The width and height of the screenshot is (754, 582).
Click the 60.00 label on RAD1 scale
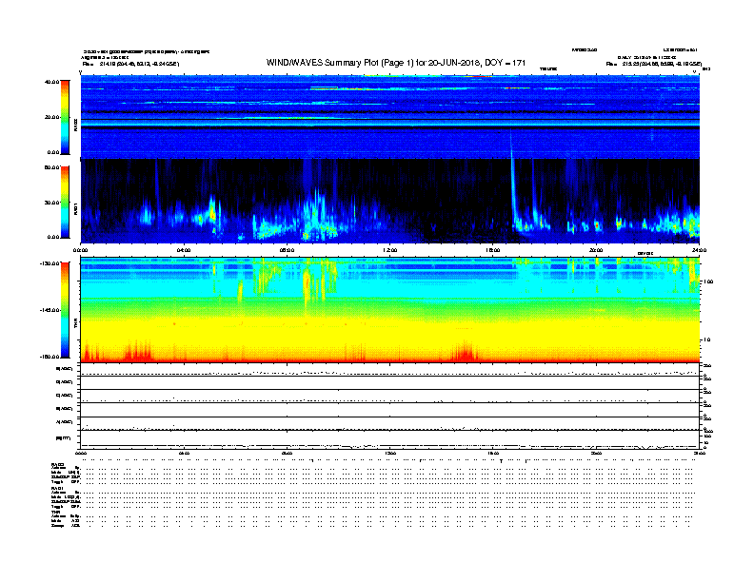click(x=52, y=167)
